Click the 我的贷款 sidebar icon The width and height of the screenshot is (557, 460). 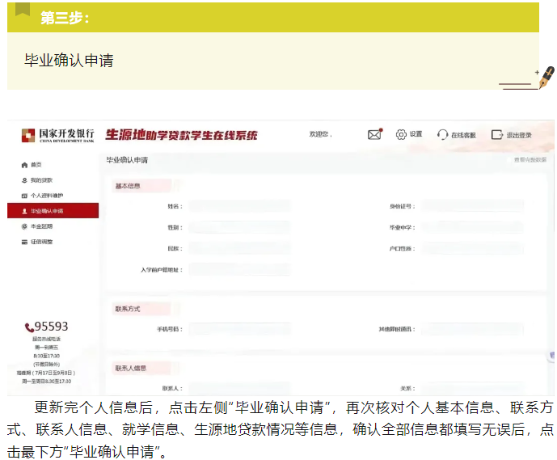24,180
